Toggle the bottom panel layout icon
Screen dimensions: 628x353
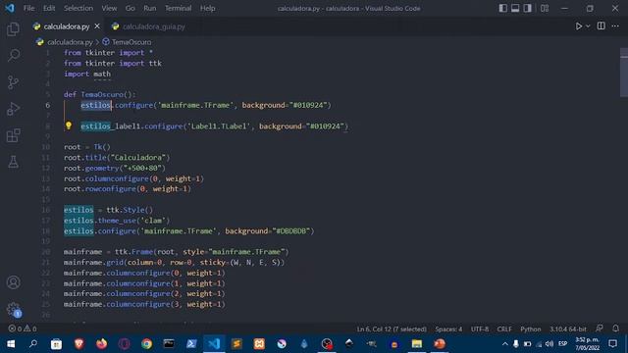point(515,8)
